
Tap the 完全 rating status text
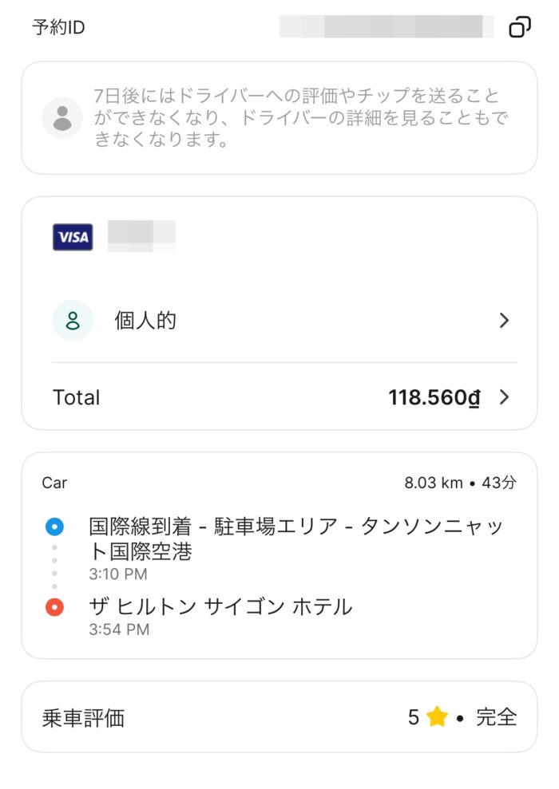tap(497, 717)
